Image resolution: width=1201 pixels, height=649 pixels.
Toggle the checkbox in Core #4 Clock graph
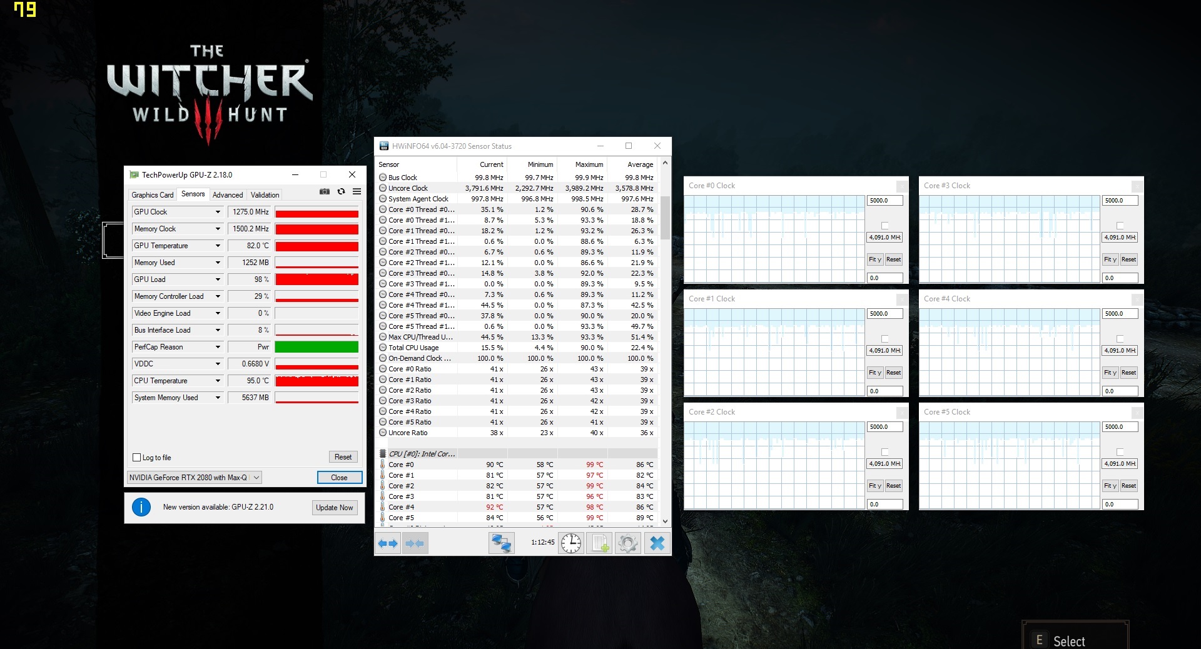point(1120,338)
